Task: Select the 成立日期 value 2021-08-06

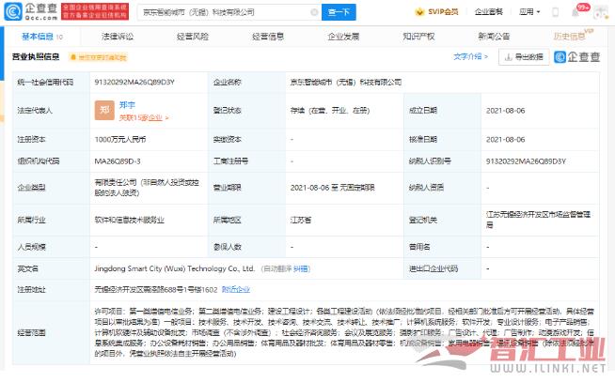Action: click(x=505, y=111)
